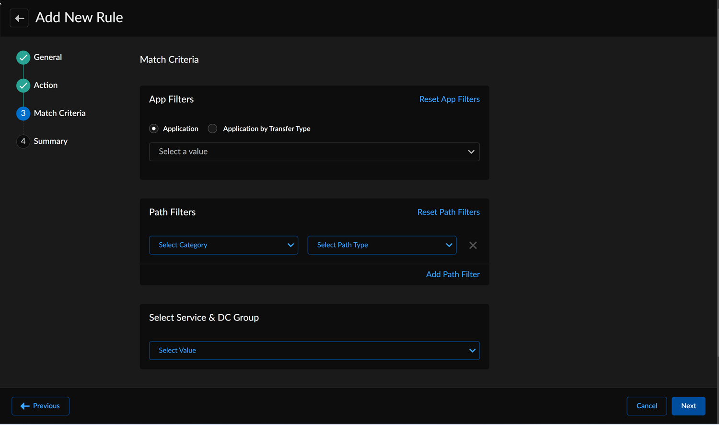Remove the path filter row with X icon
Screen dimensions: 719x425
tap(473, 245)
